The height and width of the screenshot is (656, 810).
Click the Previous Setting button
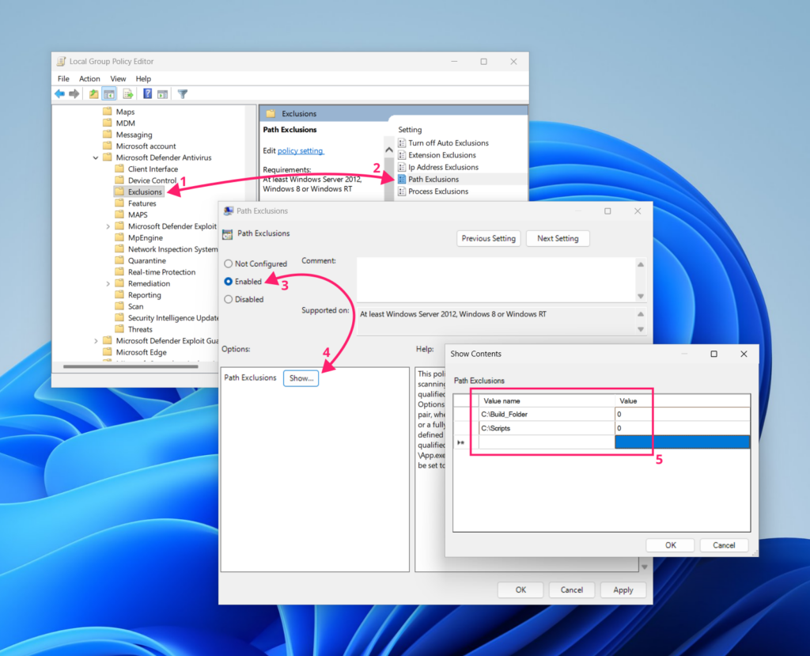(489, 238)
